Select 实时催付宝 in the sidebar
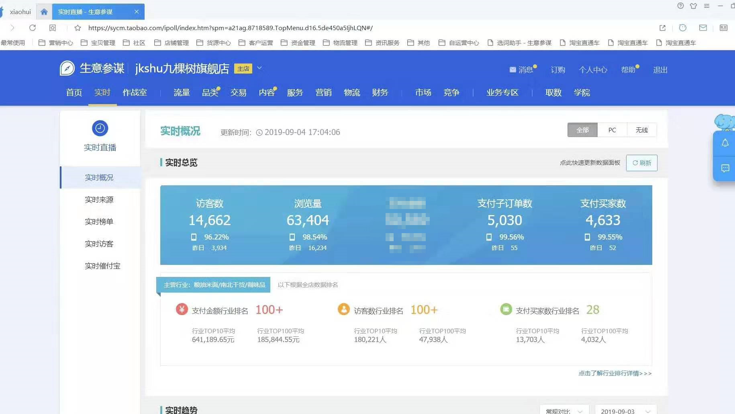The width and height of the screenshot is (735, 414). 102,266
